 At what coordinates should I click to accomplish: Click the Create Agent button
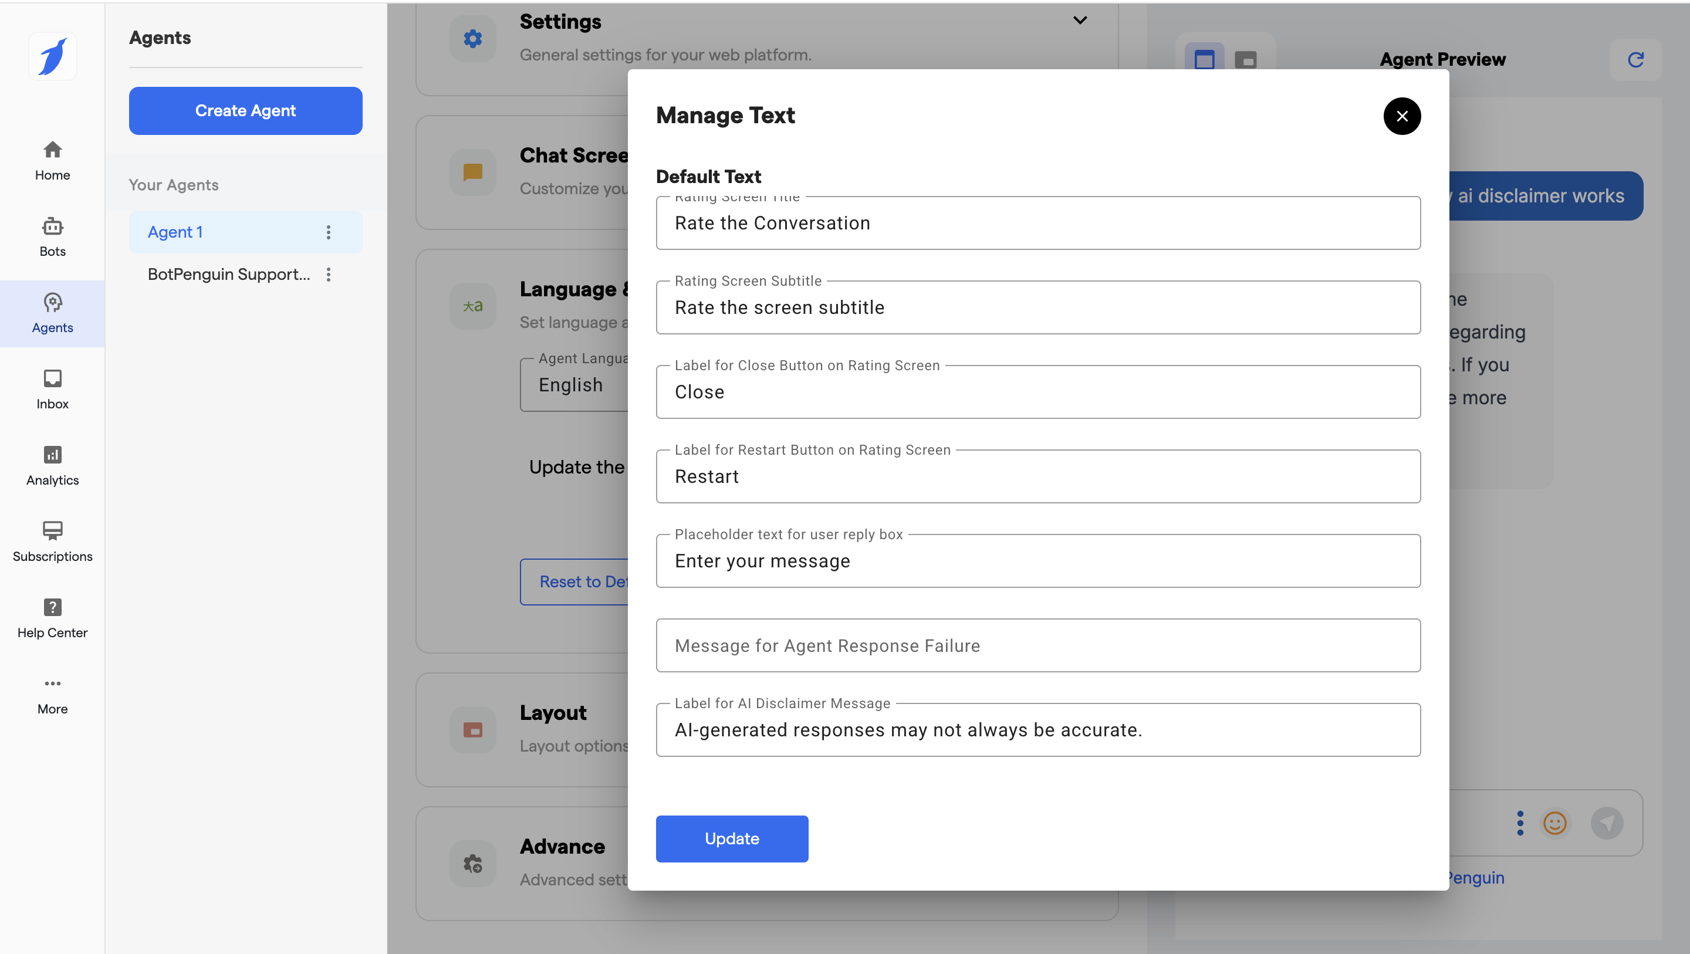[x=245, y=110]
